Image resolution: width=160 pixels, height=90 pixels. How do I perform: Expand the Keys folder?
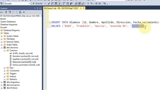click(x=4, y=68)
